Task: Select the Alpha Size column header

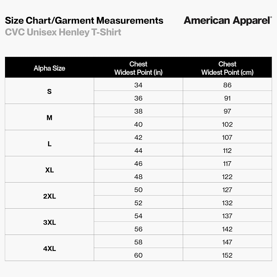Action: point(49,68)
